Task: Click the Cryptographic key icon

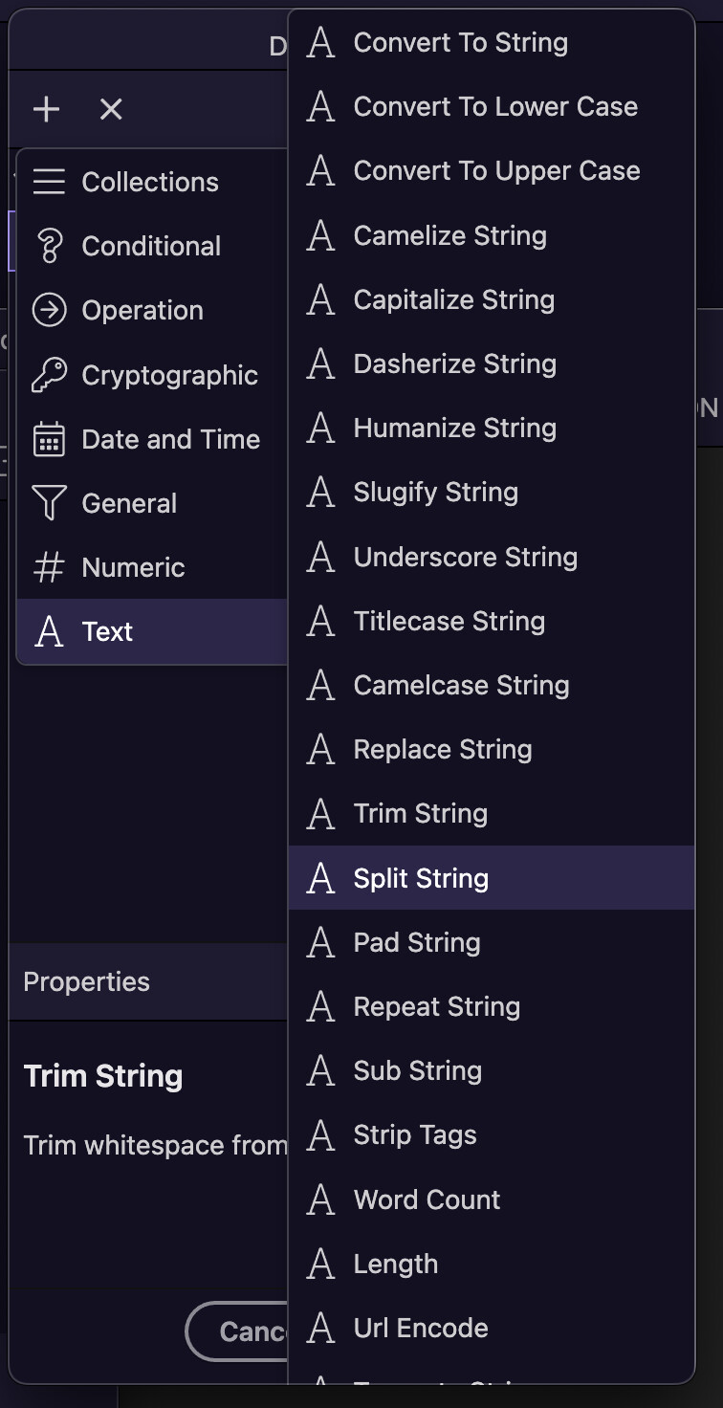Action: pyautogui.click(x=49, y=375)
